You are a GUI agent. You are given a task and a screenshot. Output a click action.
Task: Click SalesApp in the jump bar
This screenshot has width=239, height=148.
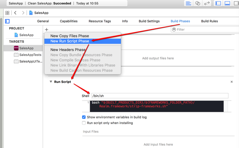click(41, 13)
